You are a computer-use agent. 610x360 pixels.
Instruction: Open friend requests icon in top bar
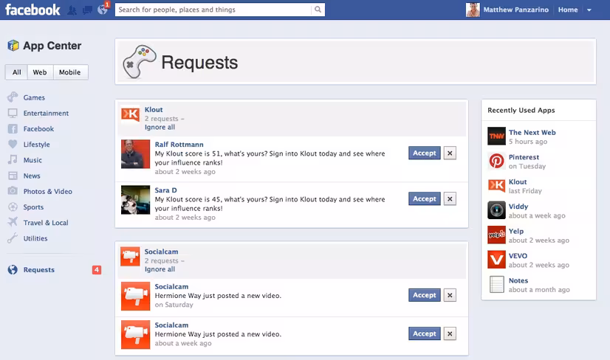pos(72,10)
